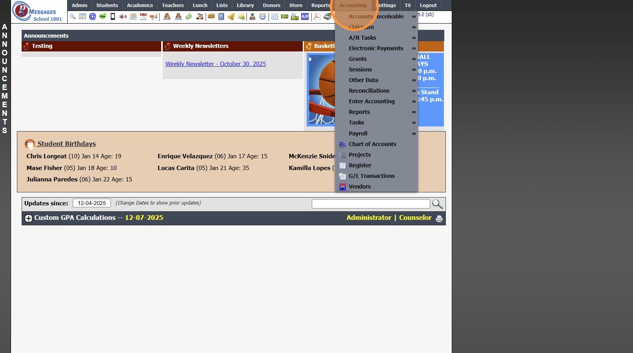Click the alarm clock toolbar icon

[263, 16]
